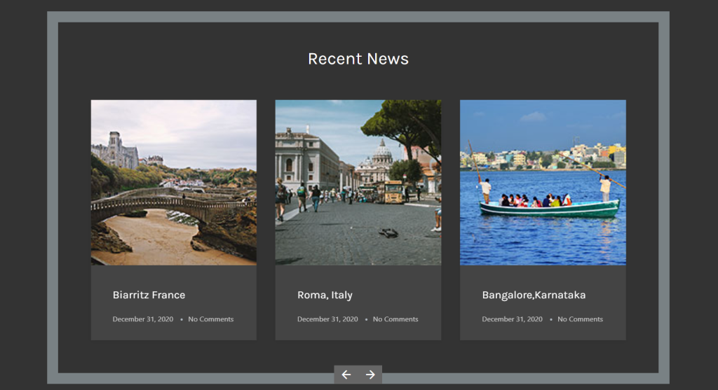
Task: Open the Biarritz bridge photo thumbnail
Action: pyautogui.click(x=173, y=182)
